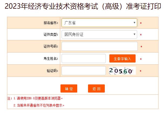This screenshot has height=115, width=165.
Task: Click the 验证码 input field
Action: pyautogui.click(x=84, y=71)
